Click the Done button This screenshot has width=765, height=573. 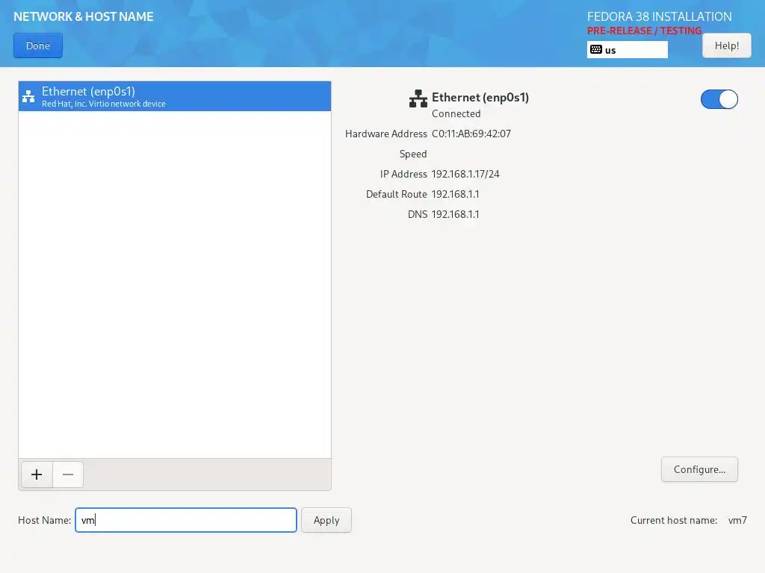click(x=38, y=46)
